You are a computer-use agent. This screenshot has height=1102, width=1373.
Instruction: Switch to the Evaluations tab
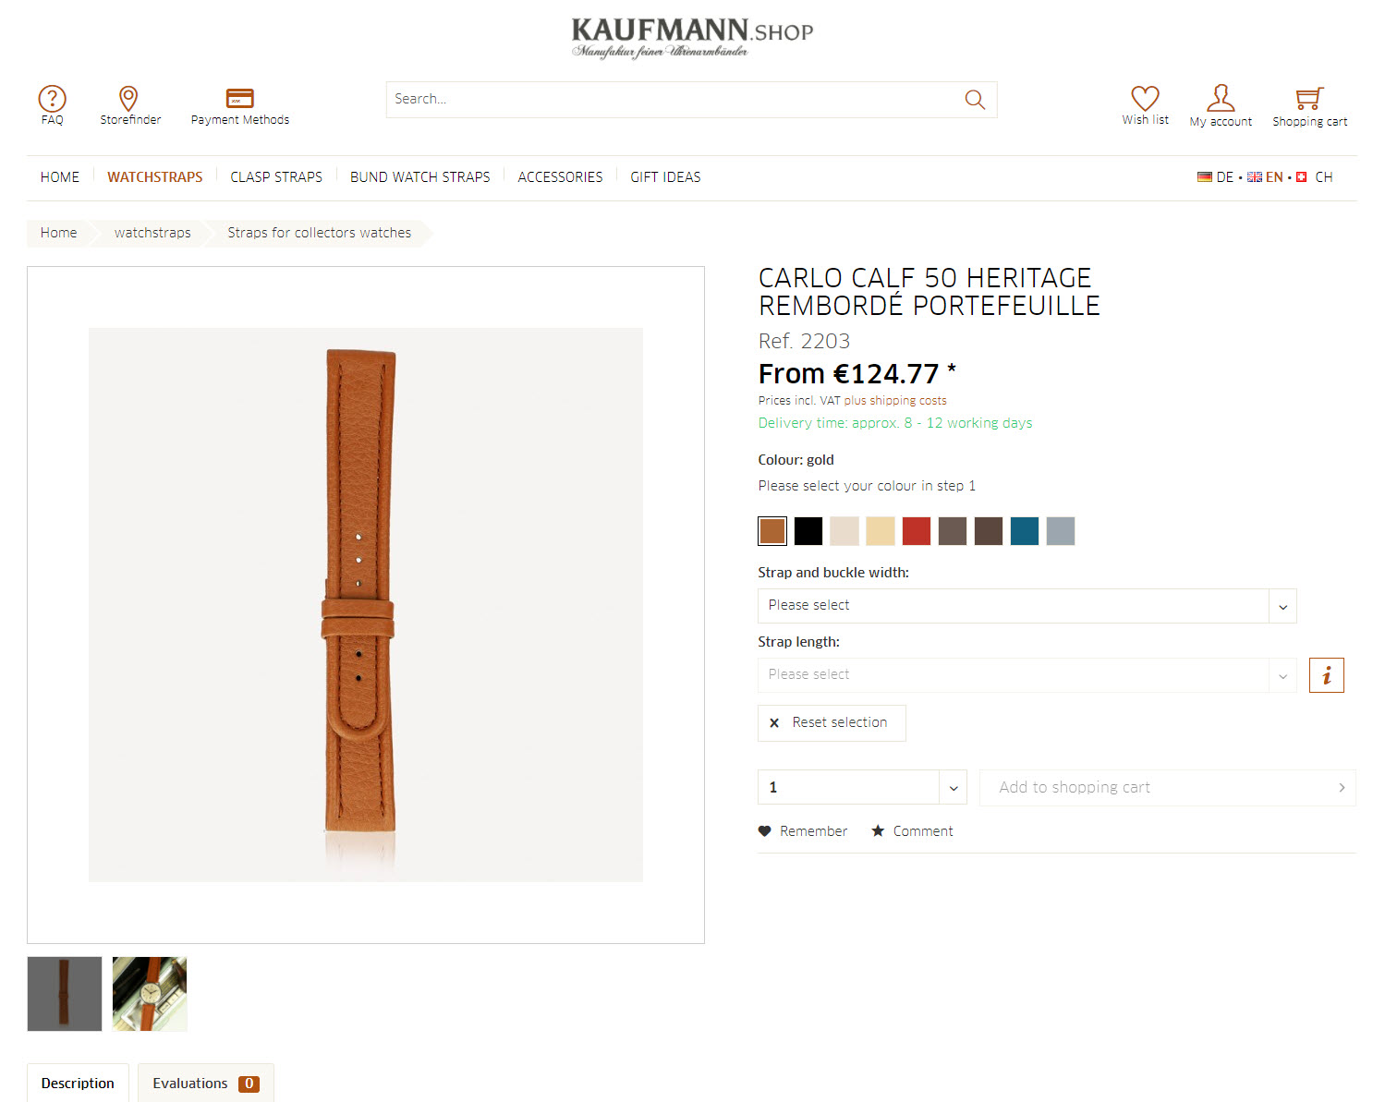(x=205, y=1084)
